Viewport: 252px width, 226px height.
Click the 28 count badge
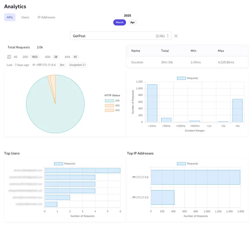(56, 57)
